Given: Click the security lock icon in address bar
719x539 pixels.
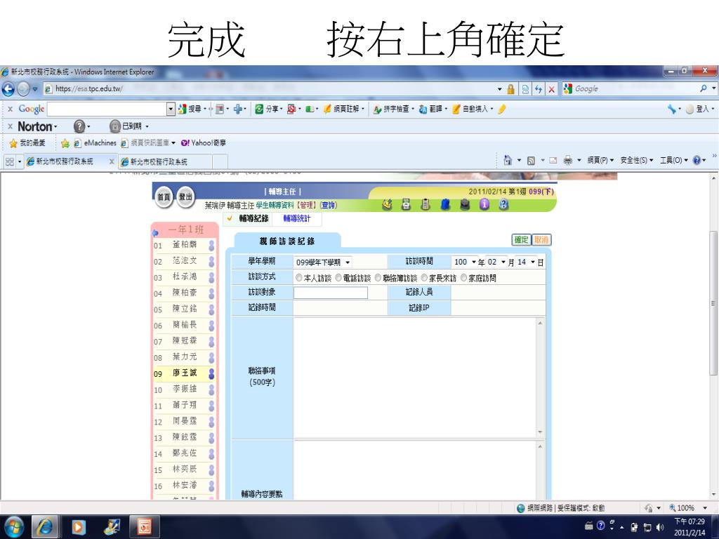Looking at the screenshot, I should click(510, 89).
